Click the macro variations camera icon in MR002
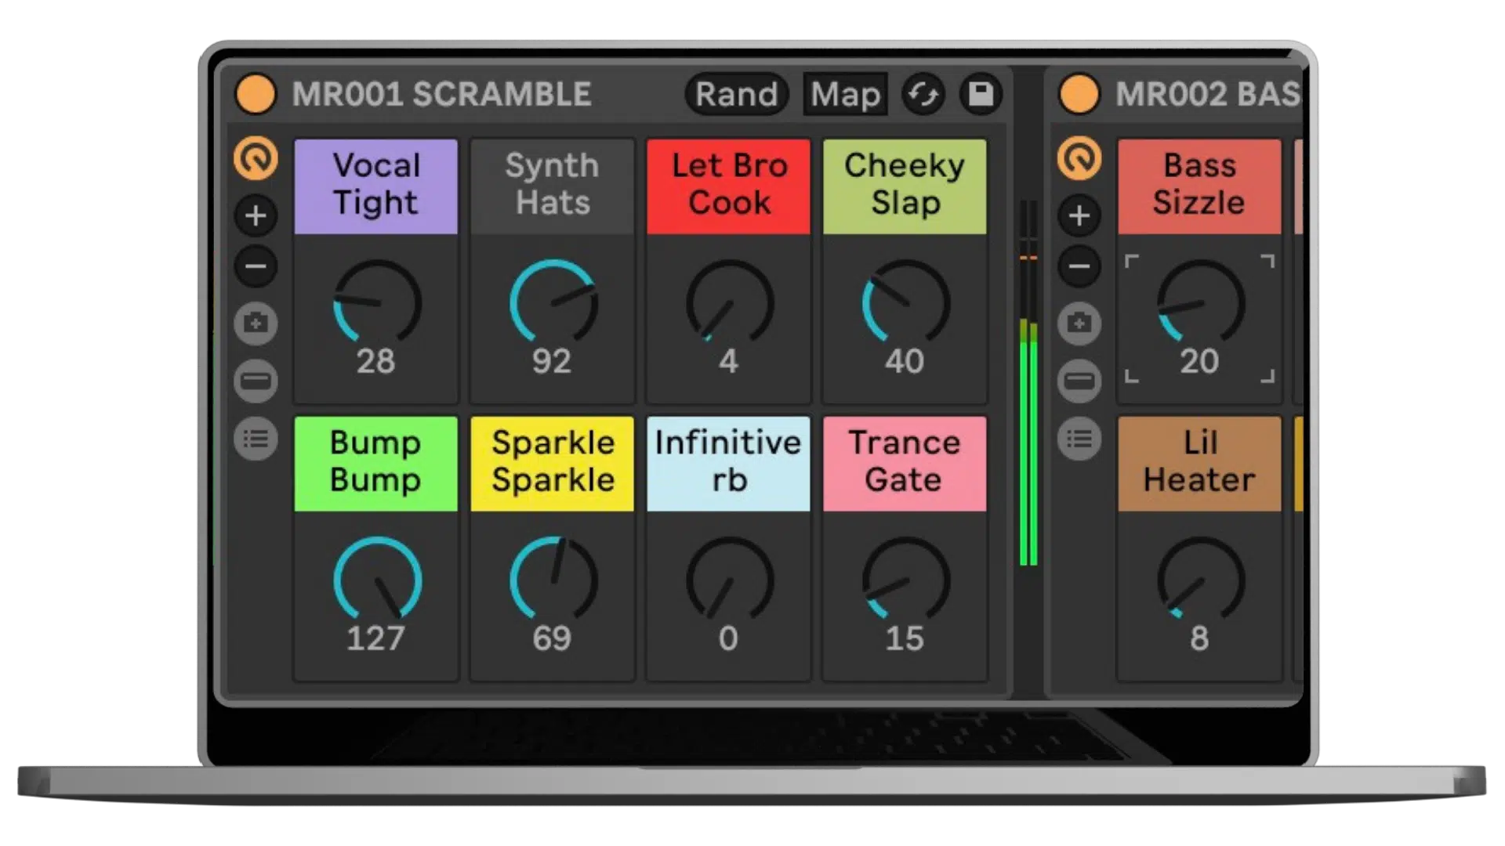Viewport: 1505px width, 846px height. [1079, 324]
